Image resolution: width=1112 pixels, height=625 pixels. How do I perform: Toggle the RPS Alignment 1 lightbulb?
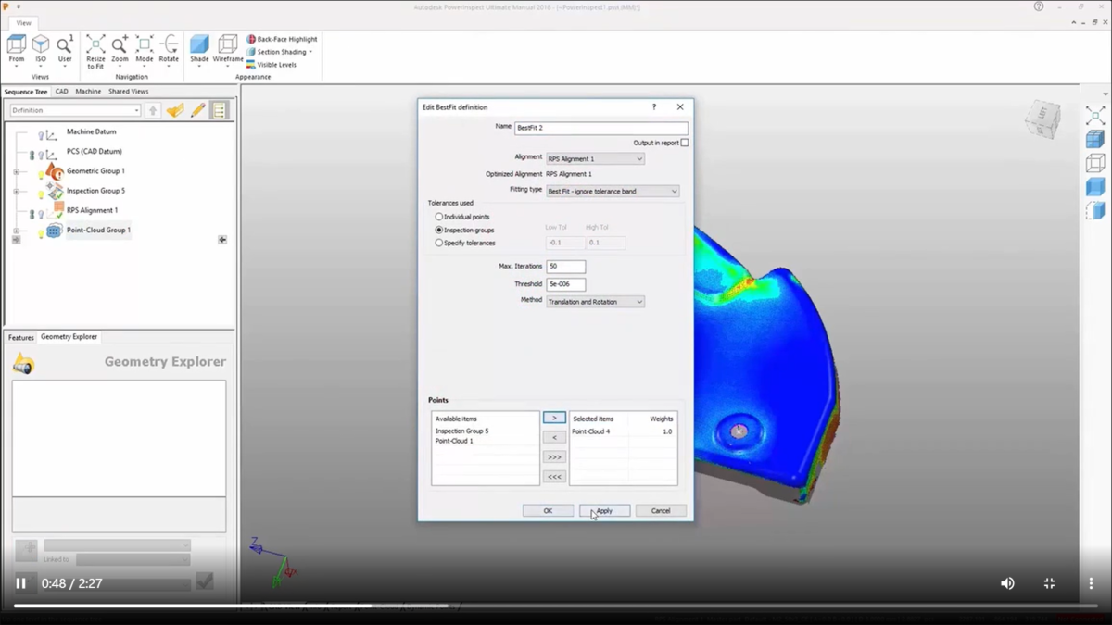coord(41,214)
